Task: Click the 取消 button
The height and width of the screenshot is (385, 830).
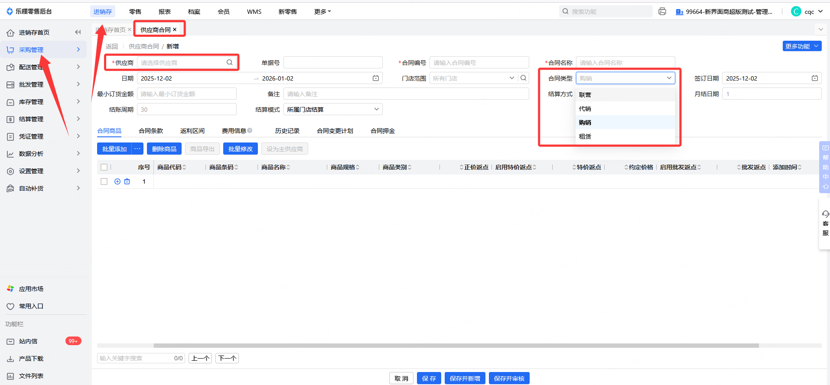Action: pos(401,379)
